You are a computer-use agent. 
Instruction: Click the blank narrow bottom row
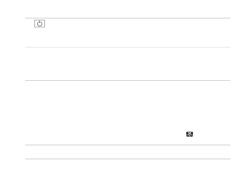tap(128, 152)
